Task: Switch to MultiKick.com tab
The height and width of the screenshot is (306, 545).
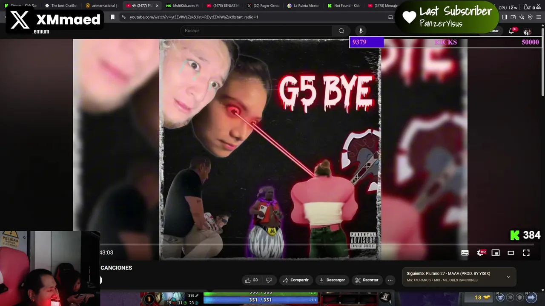Action: tap(182, 6)
